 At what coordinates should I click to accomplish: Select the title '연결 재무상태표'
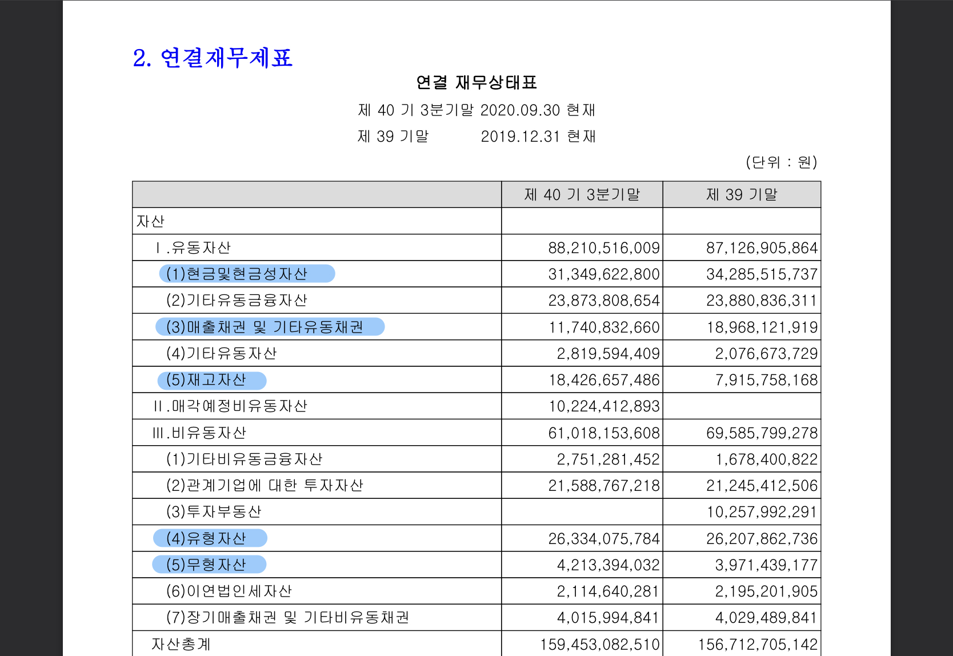pyautogui.click(x=476, y=83)
